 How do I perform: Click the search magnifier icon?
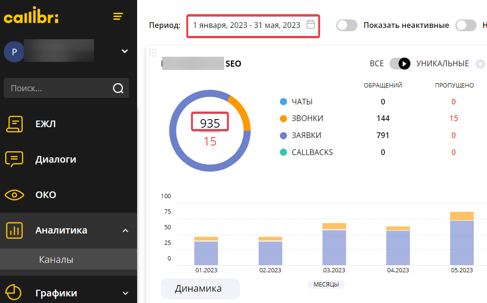pos(118,88)
